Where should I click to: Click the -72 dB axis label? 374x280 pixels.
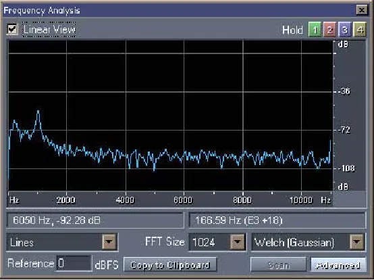point(344,130)
